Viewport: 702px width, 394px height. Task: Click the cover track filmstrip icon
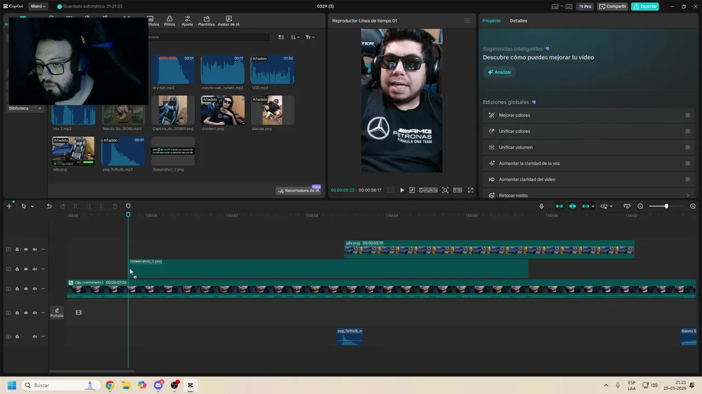(x=78, y=312)
